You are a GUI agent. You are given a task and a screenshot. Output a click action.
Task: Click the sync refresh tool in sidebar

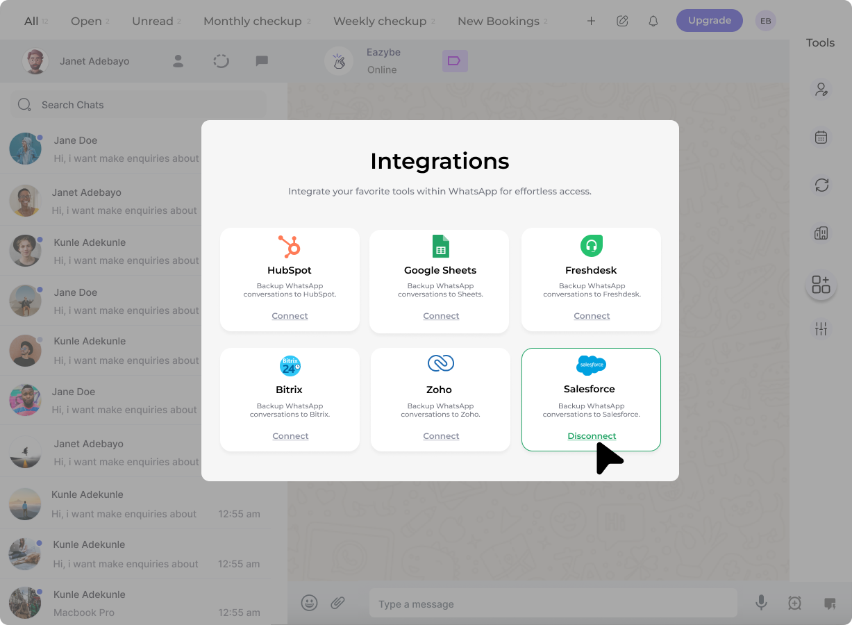click(x=821, y=185)
